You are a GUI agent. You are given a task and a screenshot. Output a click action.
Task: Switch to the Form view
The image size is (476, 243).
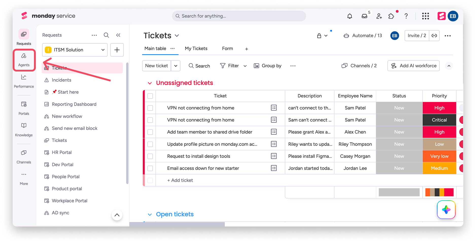point(227,48)
